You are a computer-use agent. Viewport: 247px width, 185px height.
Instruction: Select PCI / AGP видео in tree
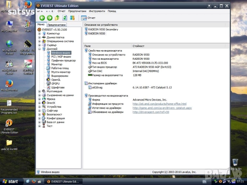61,56
